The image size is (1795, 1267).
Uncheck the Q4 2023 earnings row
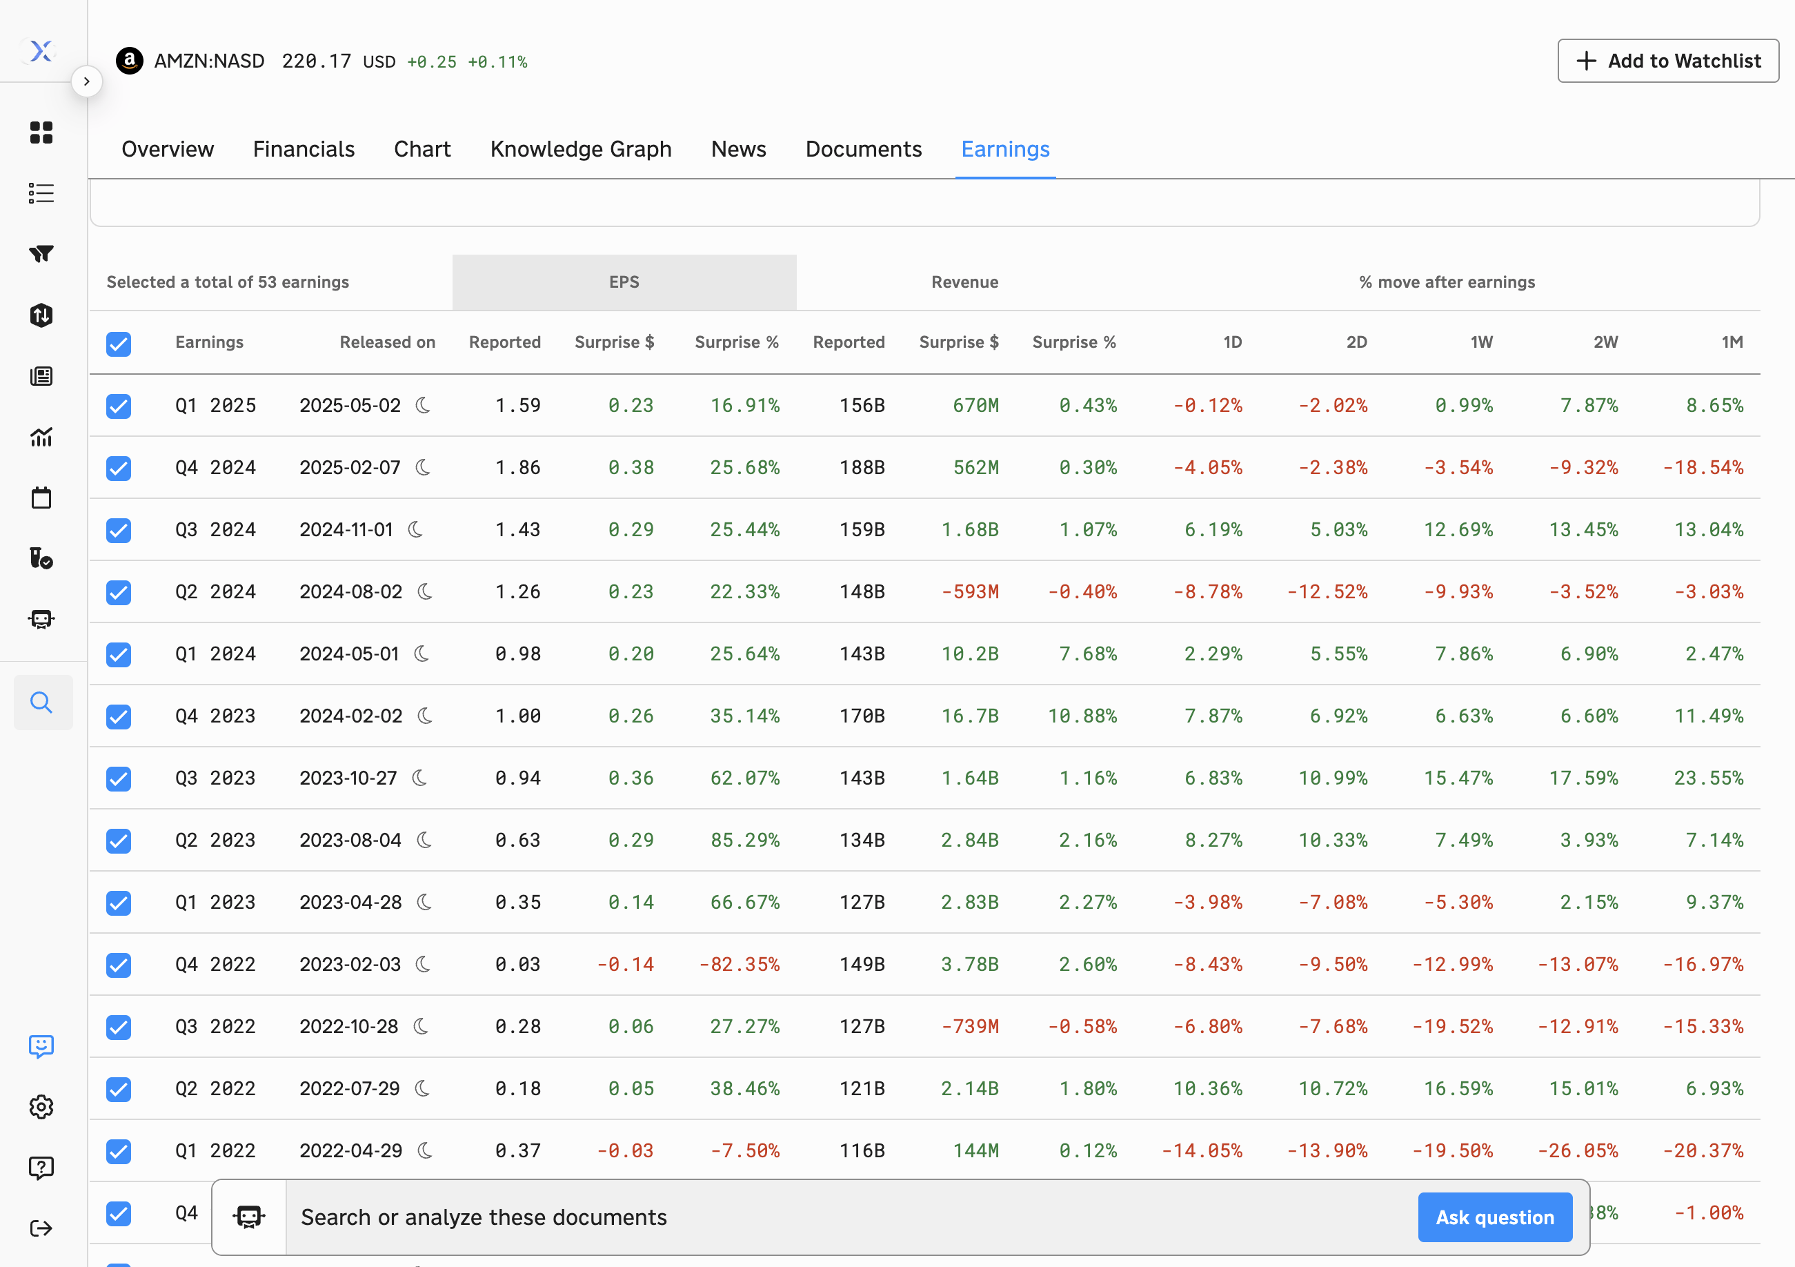pos(119,716)
